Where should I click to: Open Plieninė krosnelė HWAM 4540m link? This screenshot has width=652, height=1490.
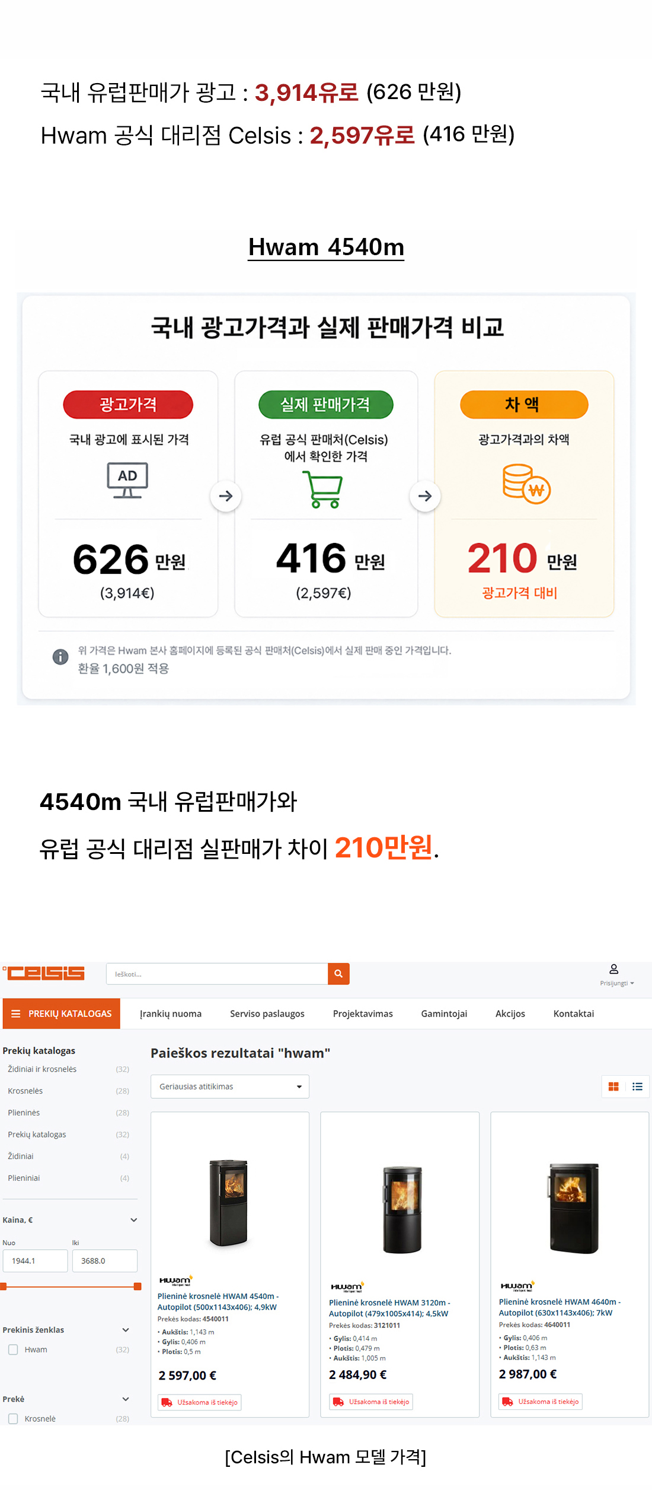[218, 1301]
